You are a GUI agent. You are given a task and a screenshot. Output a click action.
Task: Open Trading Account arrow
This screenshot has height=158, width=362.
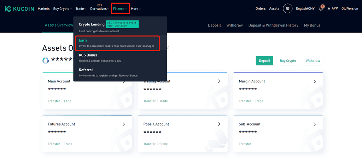(x=219, y=81)
